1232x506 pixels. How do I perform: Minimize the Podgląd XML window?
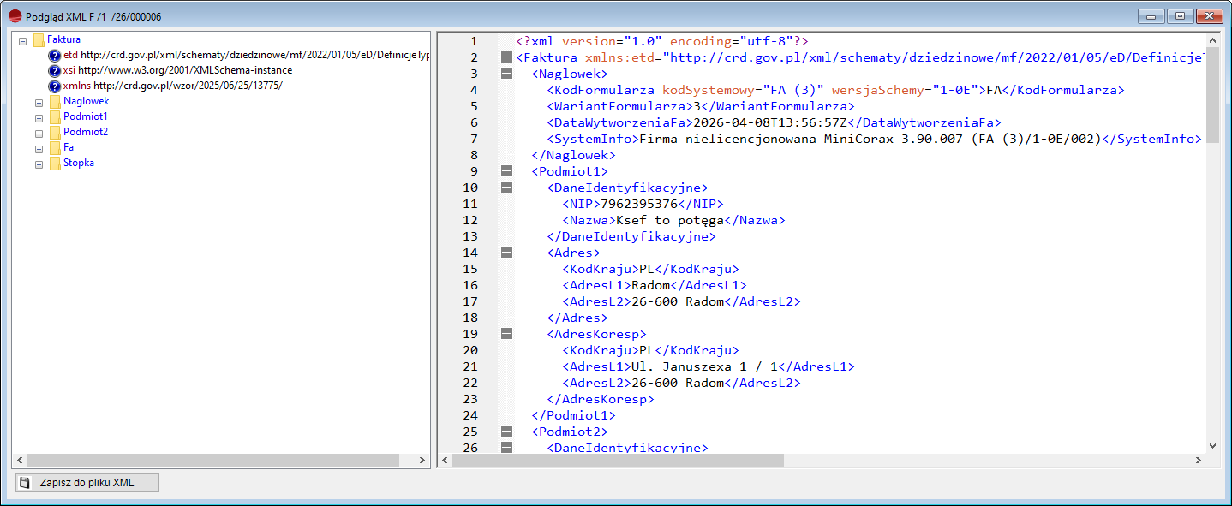tap(1151, 15)
